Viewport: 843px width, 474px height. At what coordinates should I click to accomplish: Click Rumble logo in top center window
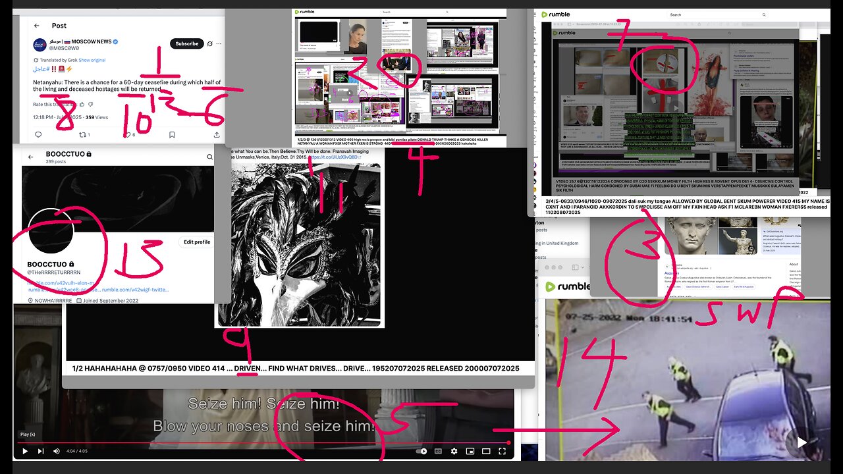[x=305, y=12]
